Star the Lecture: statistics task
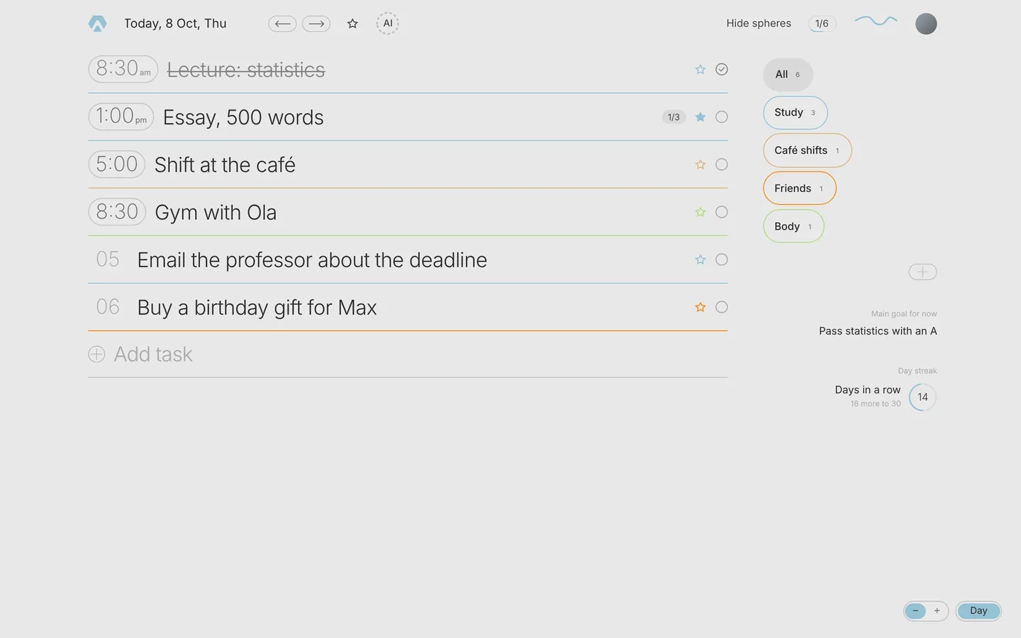 click(x=701, y=69)
